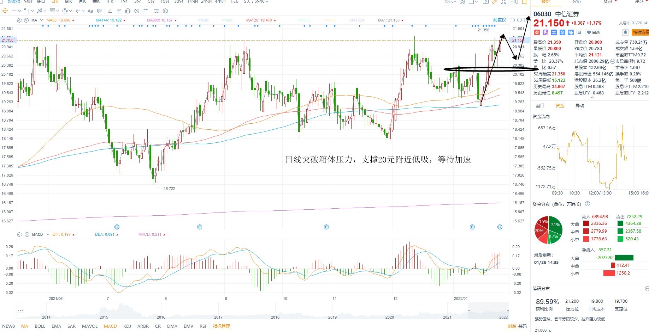This screenshot has height=332, width=649.
Task: Expand quote details chevron below 股息LFY
Action: click(x=592, y=98)
